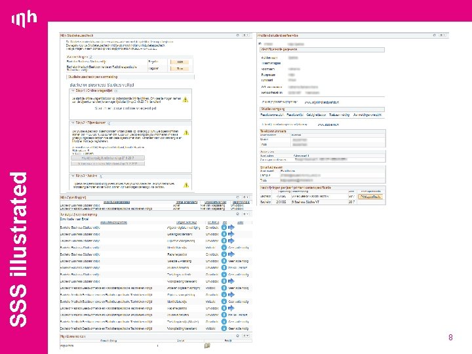Sort Mijn Opleiding(en) by Status programma header
The height and width of the screenshot is (354, 472).
[x=187, y=203]
